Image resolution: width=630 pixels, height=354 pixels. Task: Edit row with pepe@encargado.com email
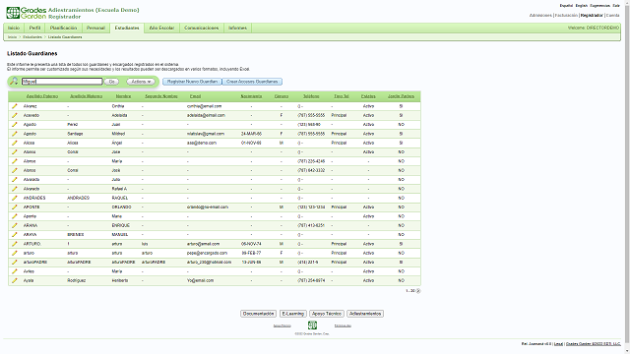click(x=15, y=254)
